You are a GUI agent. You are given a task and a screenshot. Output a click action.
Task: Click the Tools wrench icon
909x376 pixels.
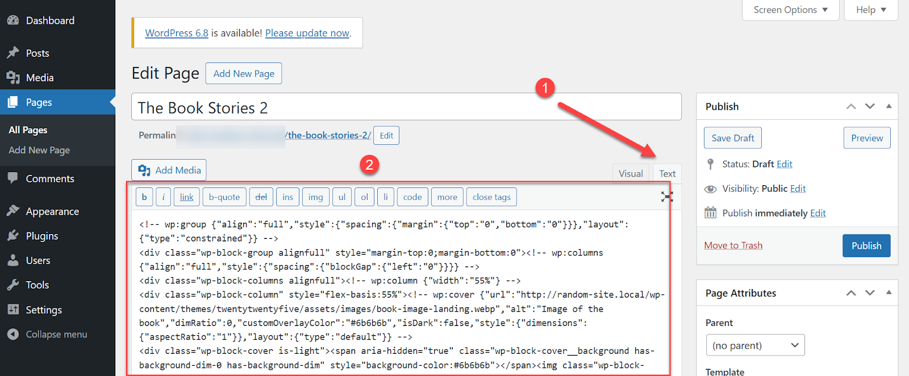click(13, 285)
